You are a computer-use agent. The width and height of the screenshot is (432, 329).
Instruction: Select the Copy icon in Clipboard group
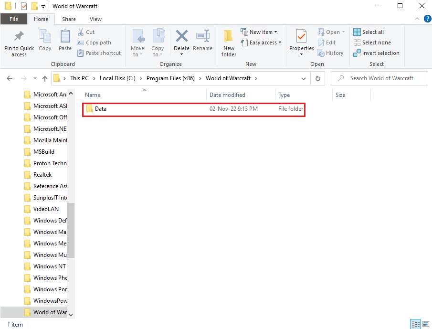click(x=45, y=40)
